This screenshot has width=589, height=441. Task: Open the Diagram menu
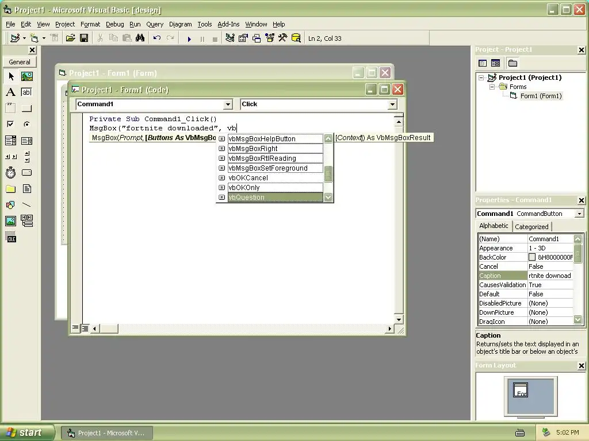(180, 24)
